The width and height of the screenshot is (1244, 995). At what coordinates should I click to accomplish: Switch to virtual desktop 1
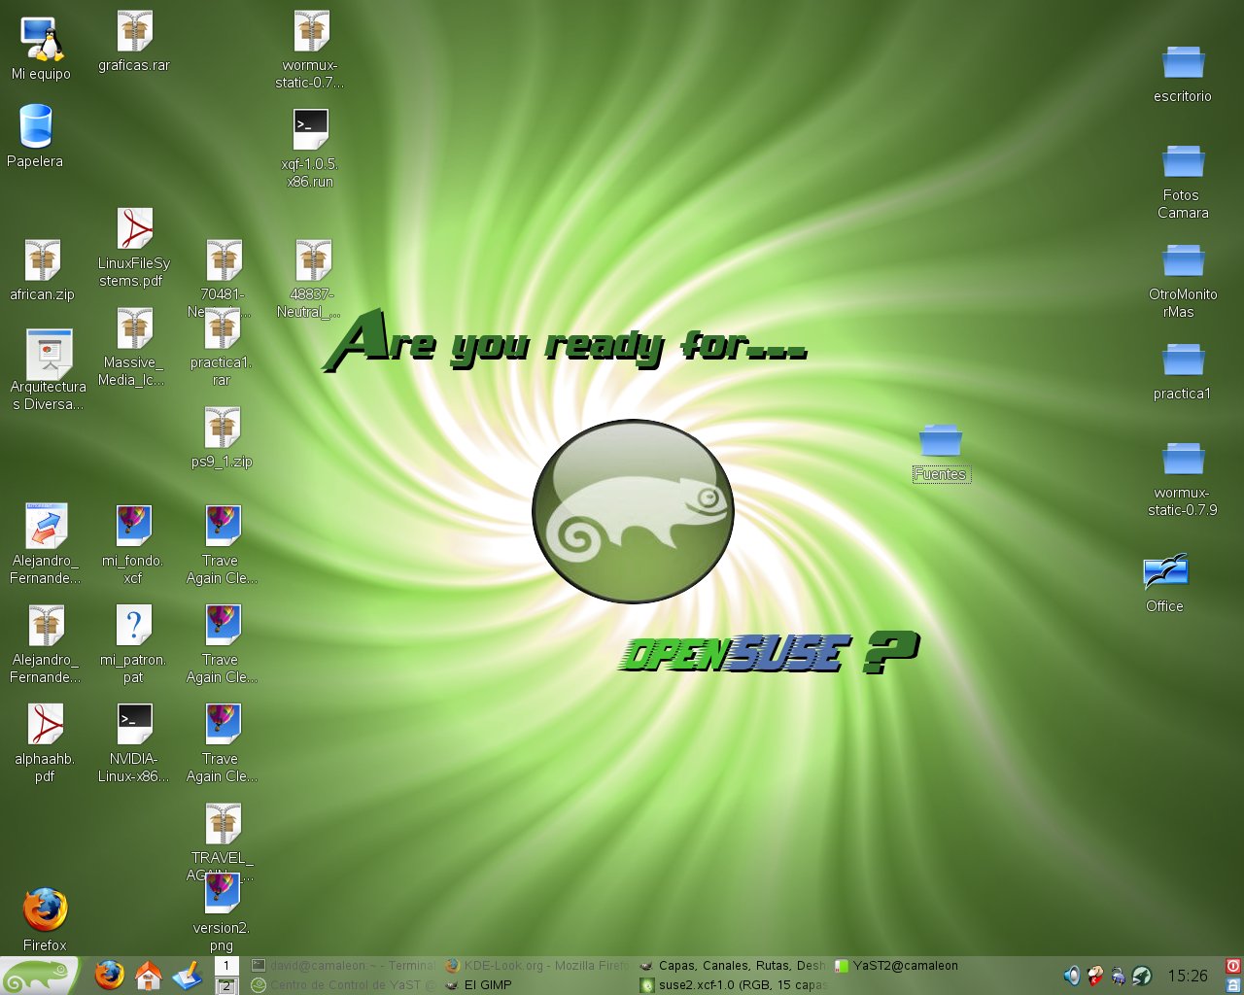click(x=225, y=966)
